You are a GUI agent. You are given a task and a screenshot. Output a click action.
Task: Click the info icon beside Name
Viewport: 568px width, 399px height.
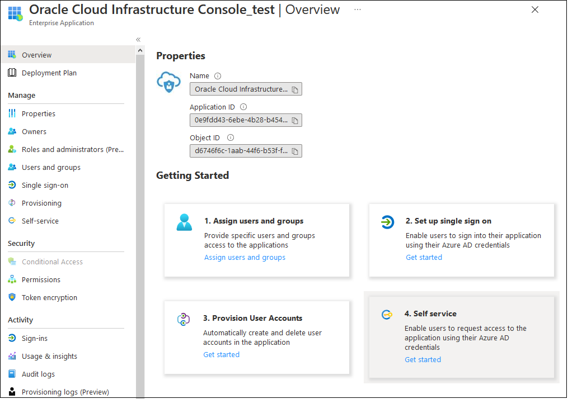coord(218,75)
